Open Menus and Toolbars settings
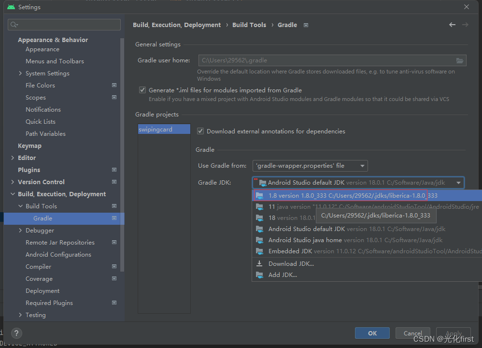 click(x=55, y=61)
